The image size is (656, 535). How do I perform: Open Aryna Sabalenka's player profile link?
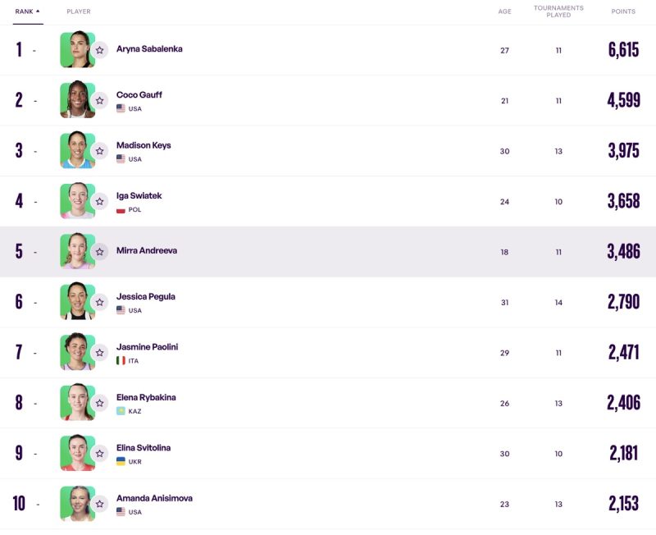click(x=149, y=49)
